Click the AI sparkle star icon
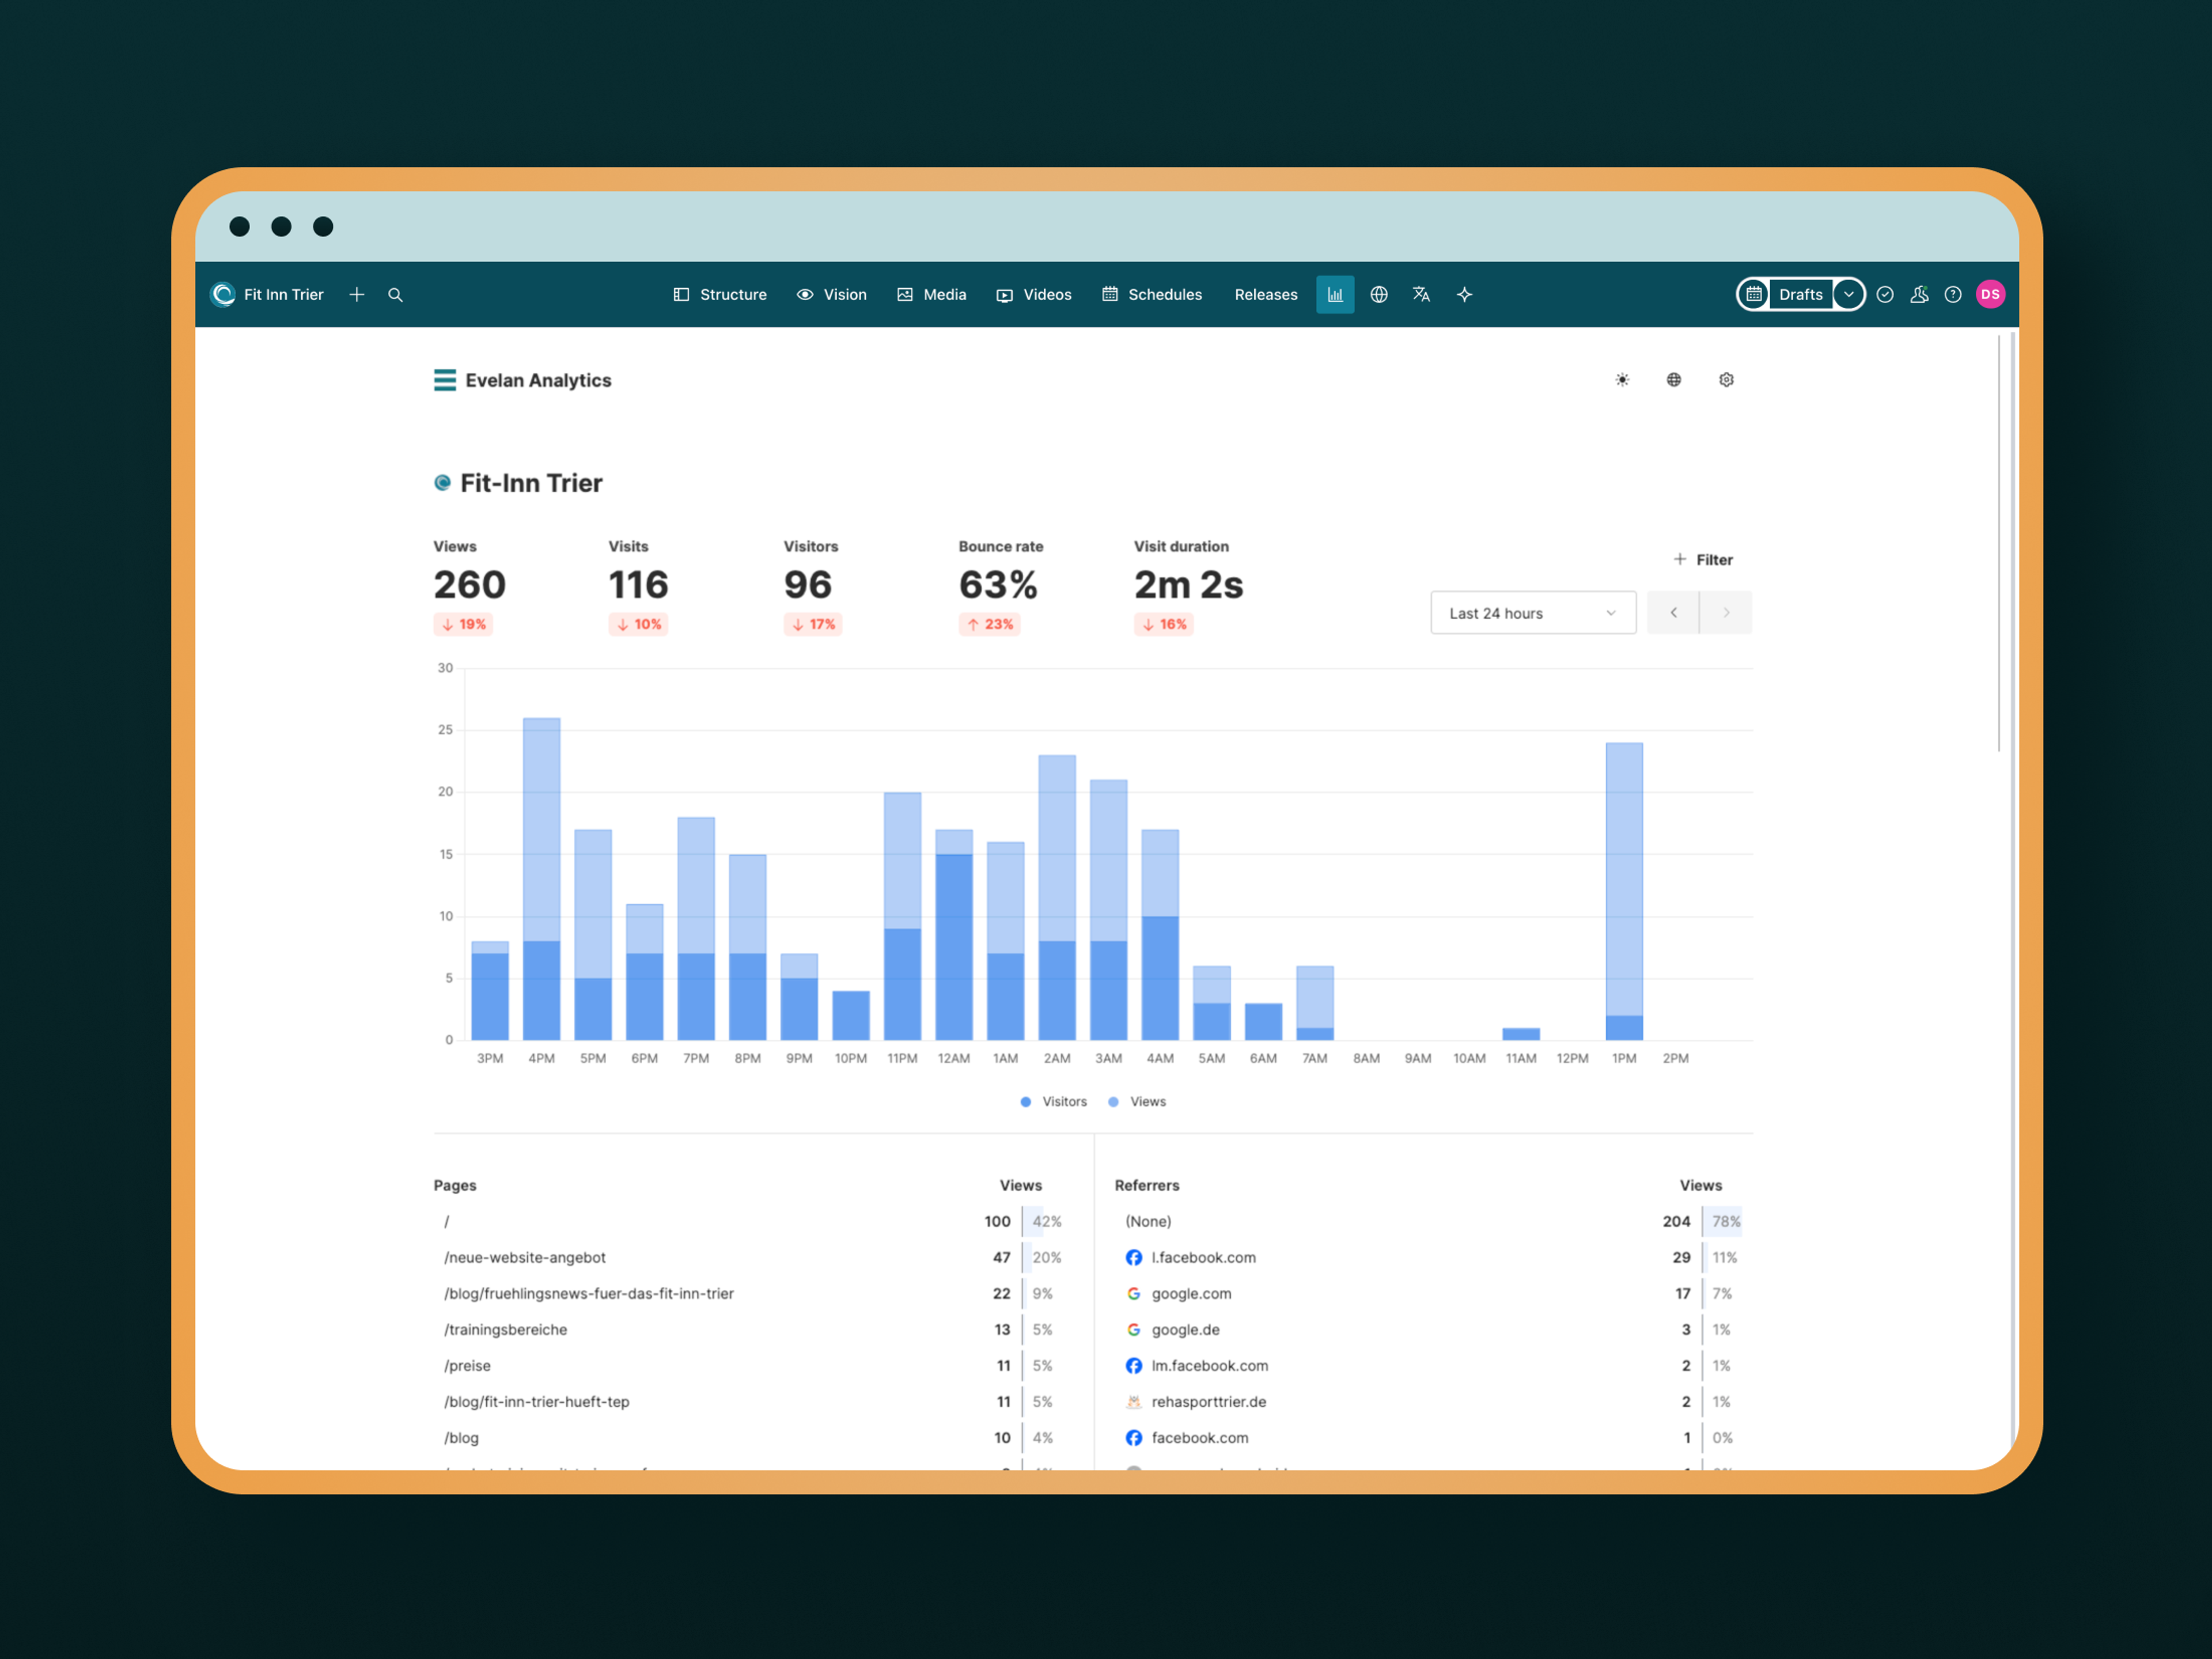Screen dimensions: 2212x1659 1465,294
